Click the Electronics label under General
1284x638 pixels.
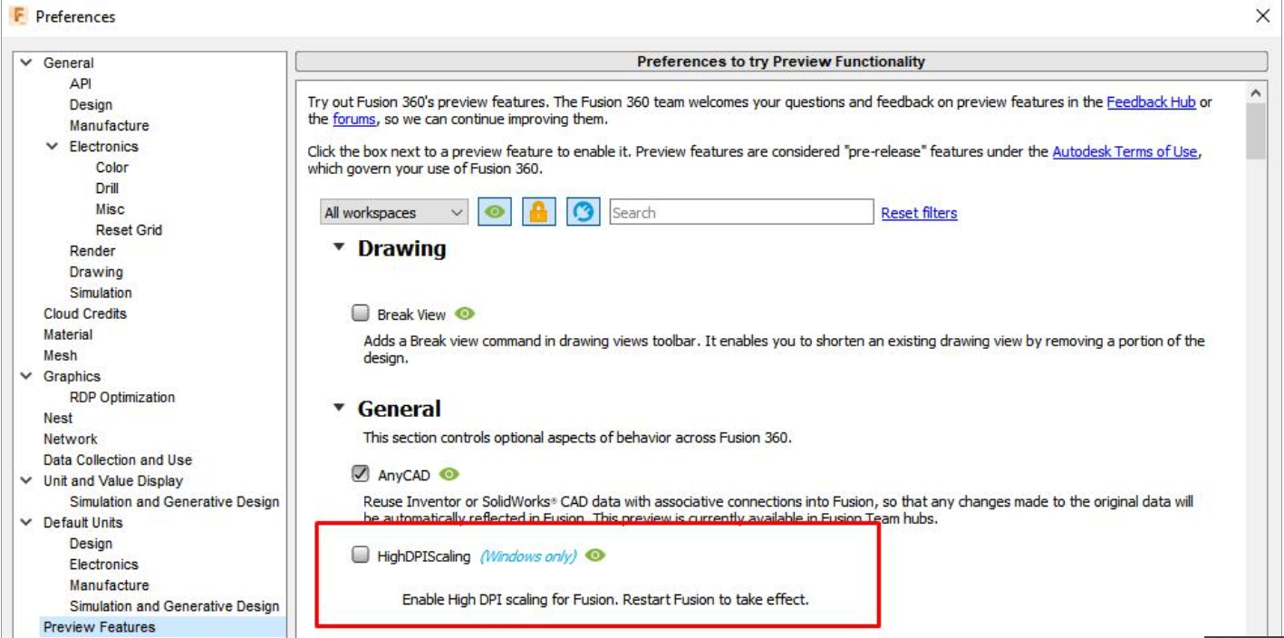point(104,146)
